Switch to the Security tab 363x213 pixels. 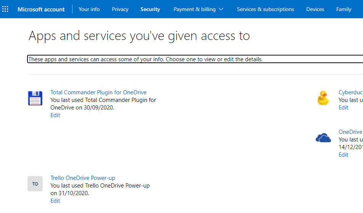click(x=150, y=9)
